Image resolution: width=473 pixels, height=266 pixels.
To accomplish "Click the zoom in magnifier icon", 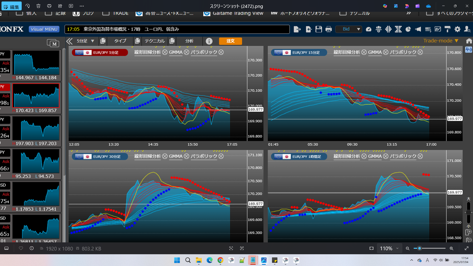I will (x=451, y=248).
